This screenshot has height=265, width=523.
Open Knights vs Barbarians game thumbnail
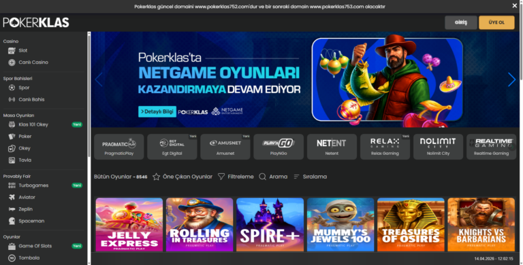click(x=481, y=225)
